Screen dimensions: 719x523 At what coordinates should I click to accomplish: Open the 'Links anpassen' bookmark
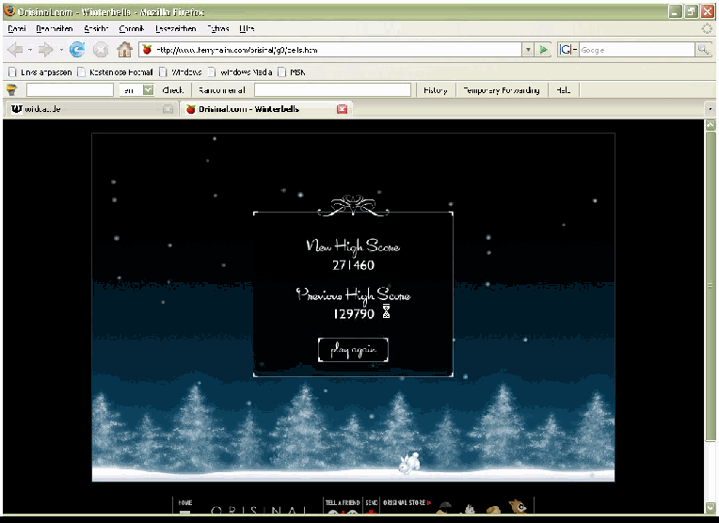pyautogui.click(x=40, y=72)
